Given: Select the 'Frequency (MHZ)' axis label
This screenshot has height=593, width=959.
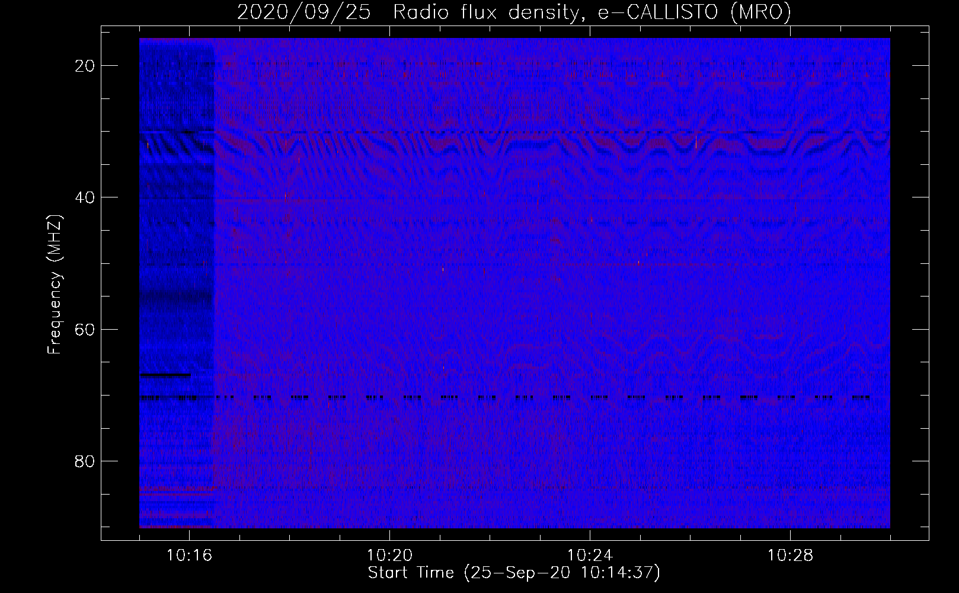Looking at the screenshot, I should pos(55,285).
